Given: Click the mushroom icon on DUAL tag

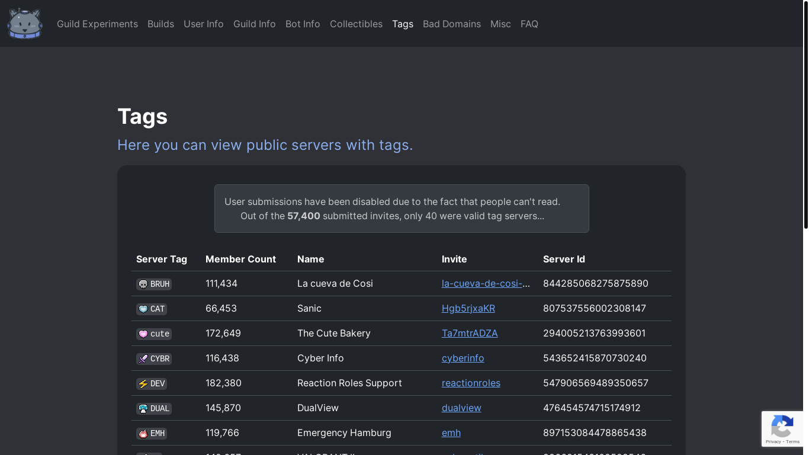Looking at the screenshot, I should coord(143,409).
